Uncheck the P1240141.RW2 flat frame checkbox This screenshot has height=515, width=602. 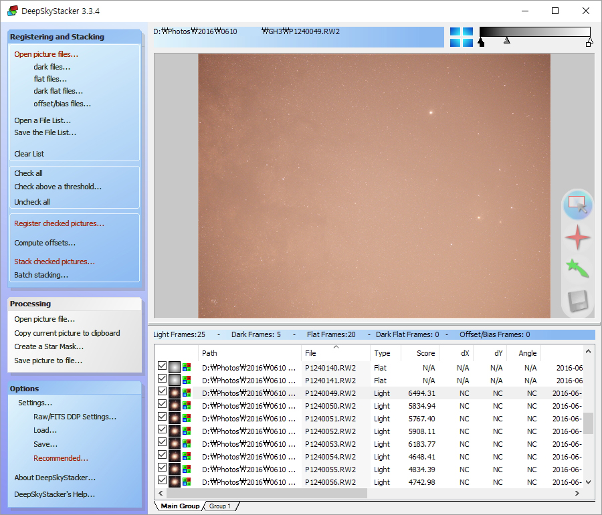[162, 379]
